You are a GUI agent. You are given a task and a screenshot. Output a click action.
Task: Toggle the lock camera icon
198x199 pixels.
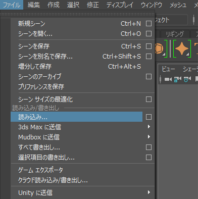pos(177,79)
